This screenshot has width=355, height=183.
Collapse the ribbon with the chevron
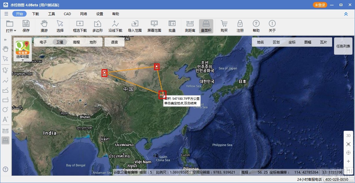click(346, 14)
